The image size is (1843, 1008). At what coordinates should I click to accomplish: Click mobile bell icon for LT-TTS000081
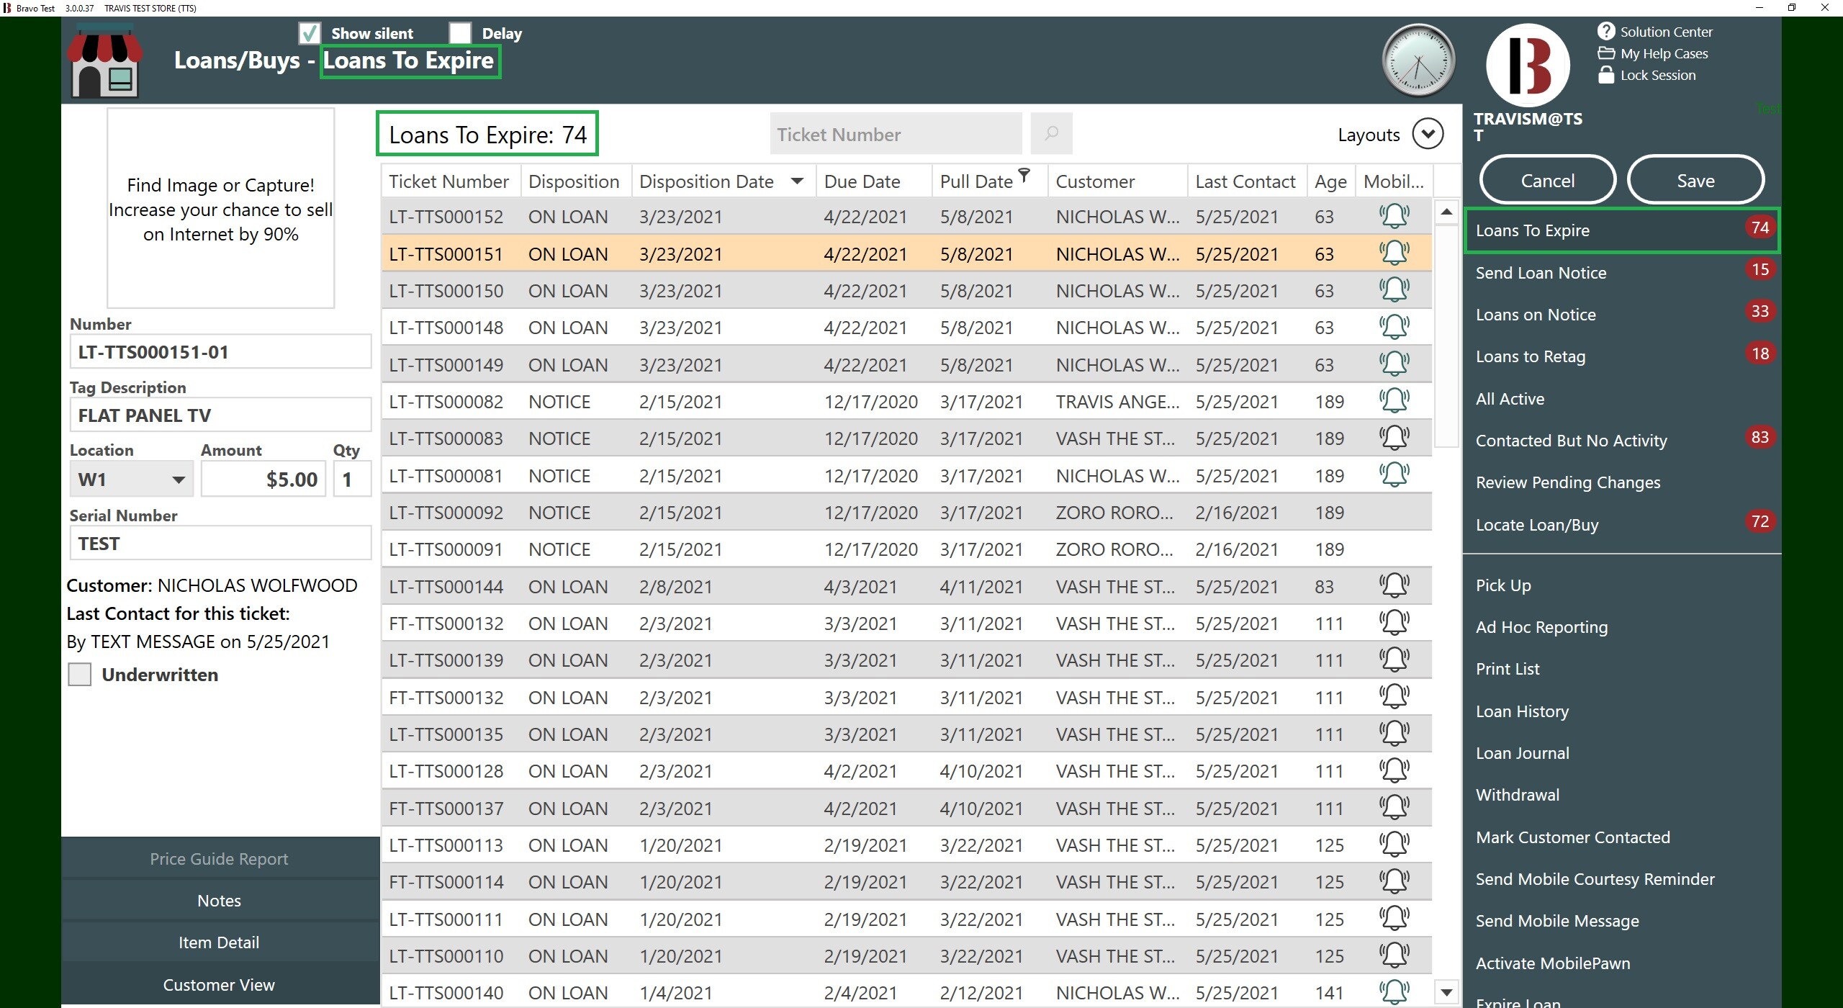point(1394,474)
